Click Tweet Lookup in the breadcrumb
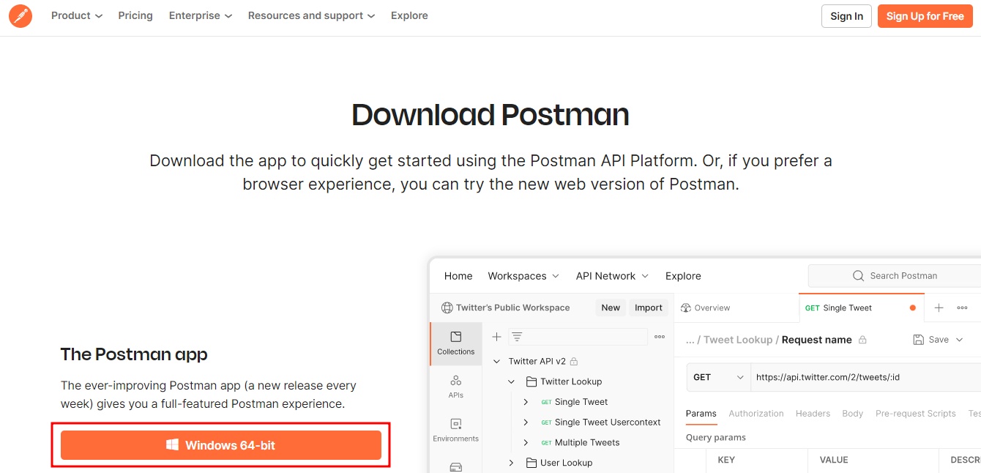981x473 pixels. 738,340
